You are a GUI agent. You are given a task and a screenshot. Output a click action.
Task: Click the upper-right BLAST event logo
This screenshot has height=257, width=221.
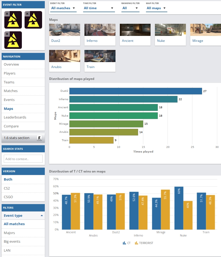point(33,20)
